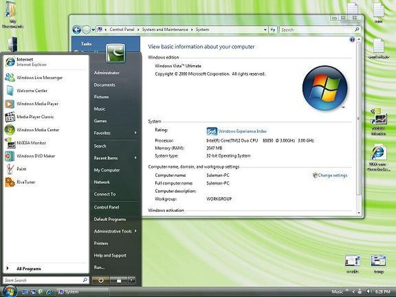Click the taskbar clock
This screenshot has width=396, height=297.
(382, 292)
